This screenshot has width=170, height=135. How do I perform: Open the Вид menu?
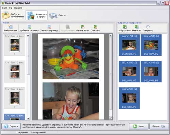[x=11, y=8]
